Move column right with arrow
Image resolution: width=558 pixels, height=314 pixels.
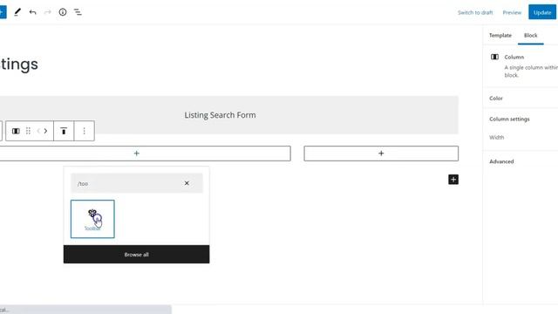(x=45, y=131)
